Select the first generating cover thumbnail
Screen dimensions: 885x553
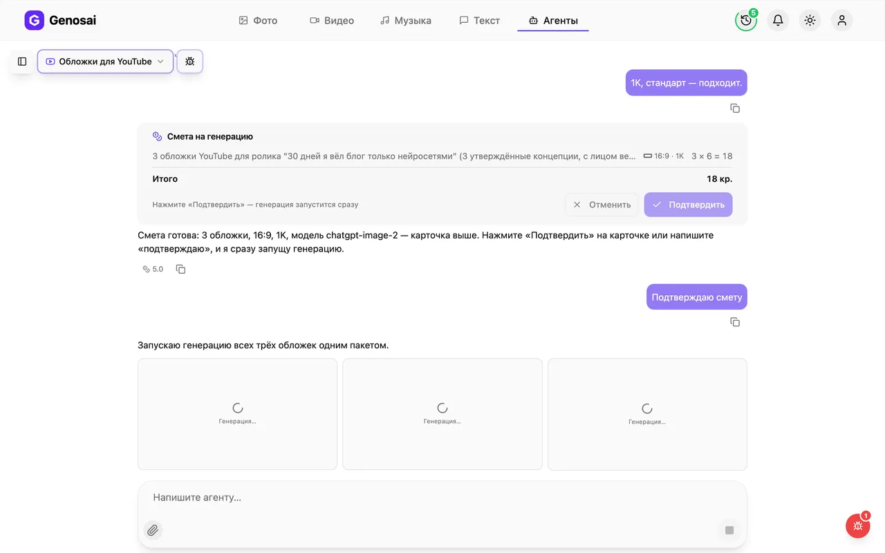pyautogui.click(x=238, y=414)
